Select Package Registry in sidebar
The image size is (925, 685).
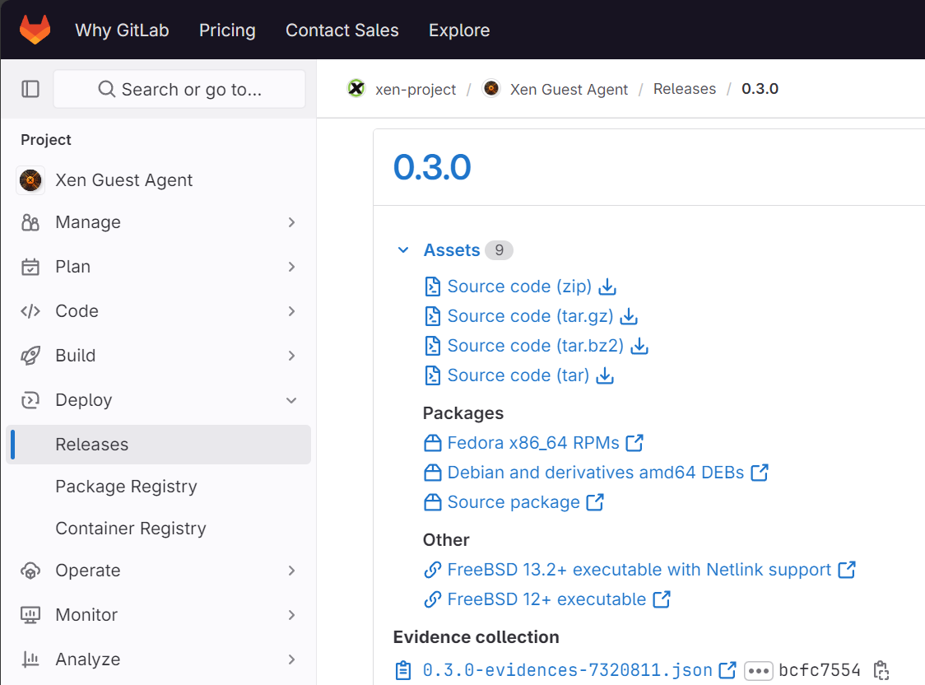pyautogui.click(x=126, y=487)
